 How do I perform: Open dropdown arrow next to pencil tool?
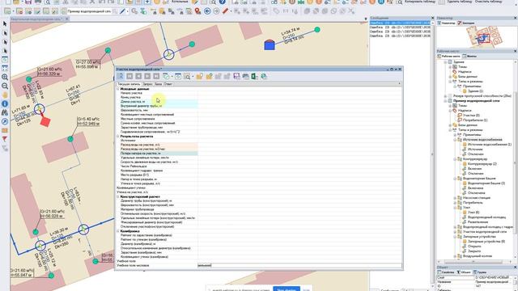click(128, 11)
